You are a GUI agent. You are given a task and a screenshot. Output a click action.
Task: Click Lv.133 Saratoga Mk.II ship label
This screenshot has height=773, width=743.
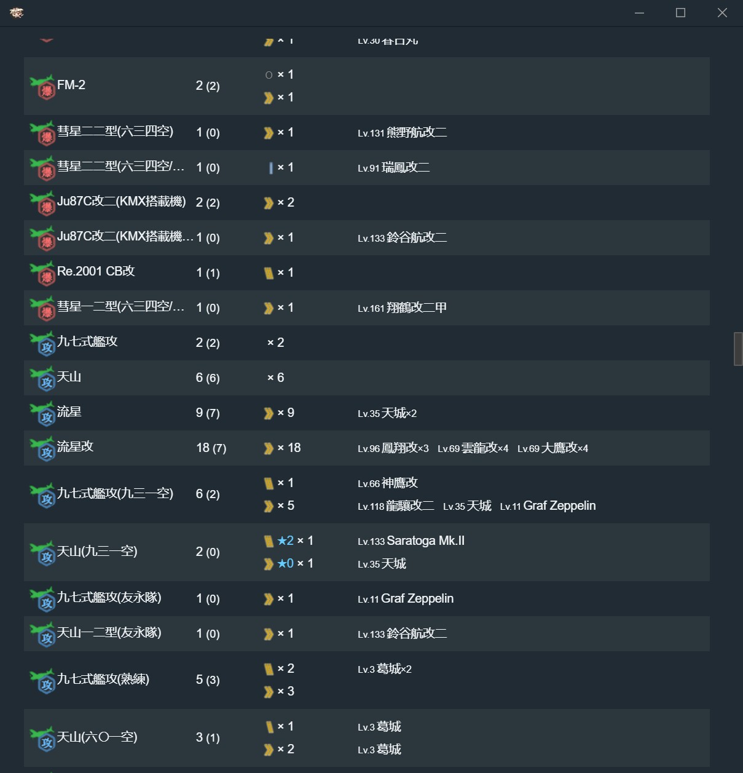(x=411, y=541)
